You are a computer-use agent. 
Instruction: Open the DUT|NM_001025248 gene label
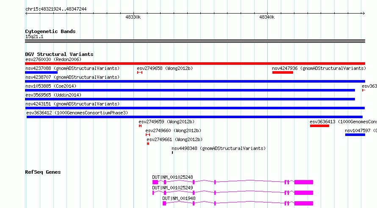point(172,177)
